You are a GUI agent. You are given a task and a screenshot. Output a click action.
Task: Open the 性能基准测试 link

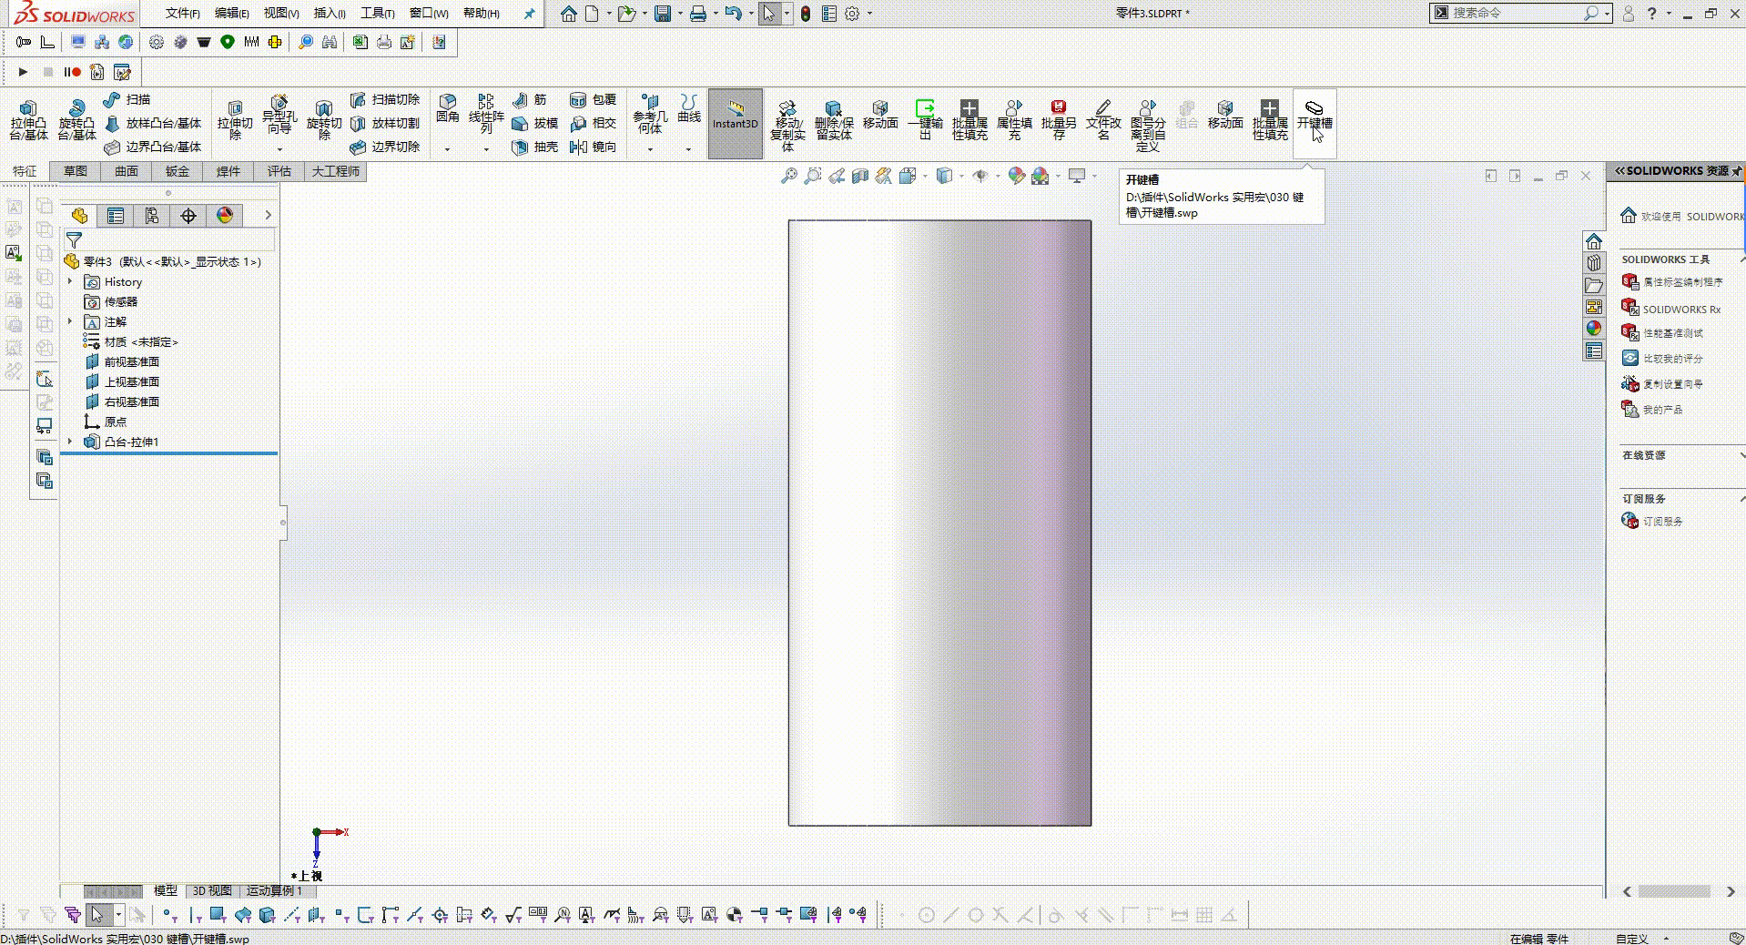coord(1662,333)
